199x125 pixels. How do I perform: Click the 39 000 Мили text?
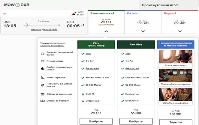click(93, 85)
